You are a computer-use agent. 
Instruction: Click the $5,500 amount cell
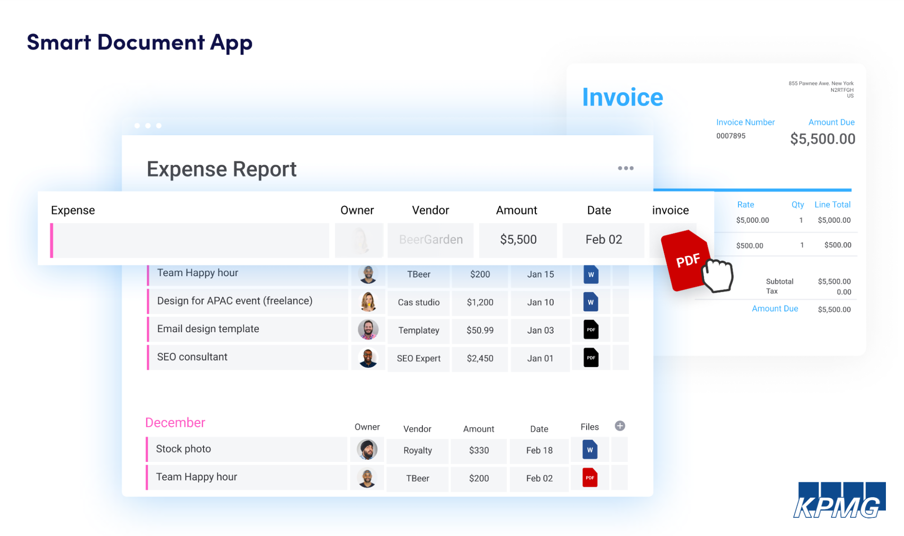point(518,240)
